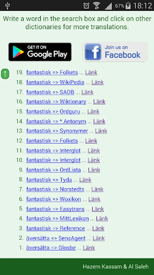Tap Hazem Kassam & Al Saleh footer
The image size is (154, 275).
116,266
